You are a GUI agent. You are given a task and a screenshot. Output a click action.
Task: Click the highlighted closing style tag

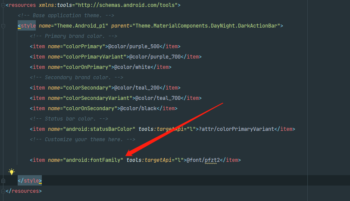pos(30,181)
